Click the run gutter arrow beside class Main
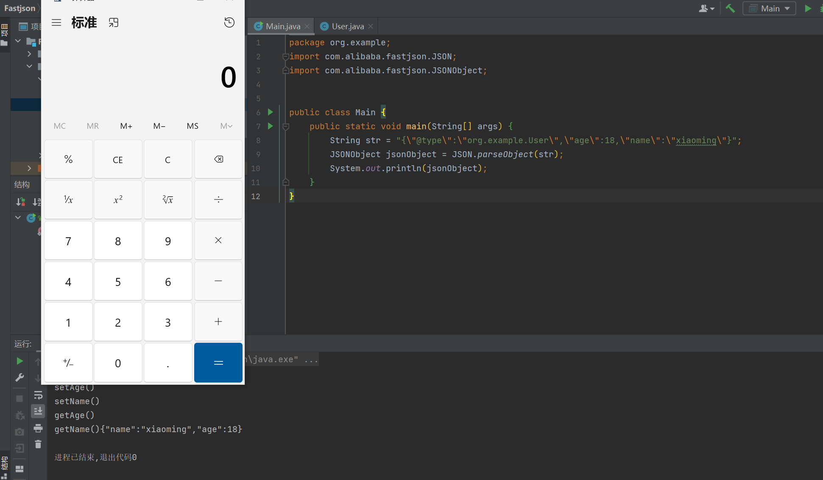Image resolution: width=823 pixels, height=480 pixels. pos(271,112)
